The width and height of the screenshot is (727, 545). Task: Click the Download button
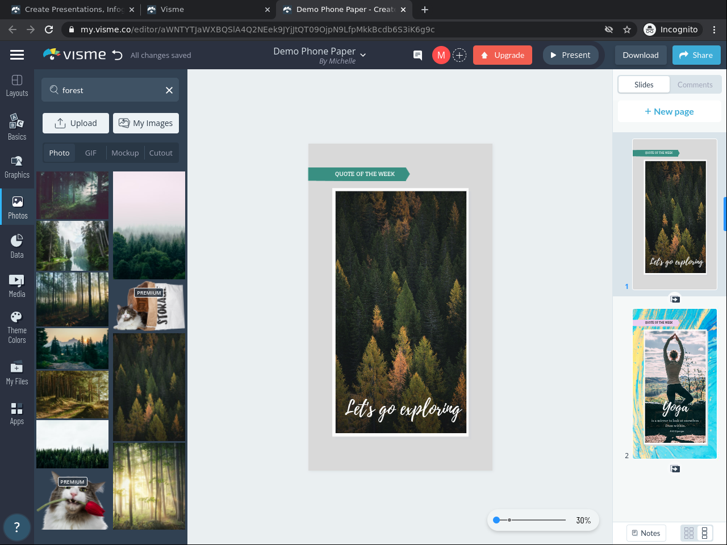coord(641,55)
